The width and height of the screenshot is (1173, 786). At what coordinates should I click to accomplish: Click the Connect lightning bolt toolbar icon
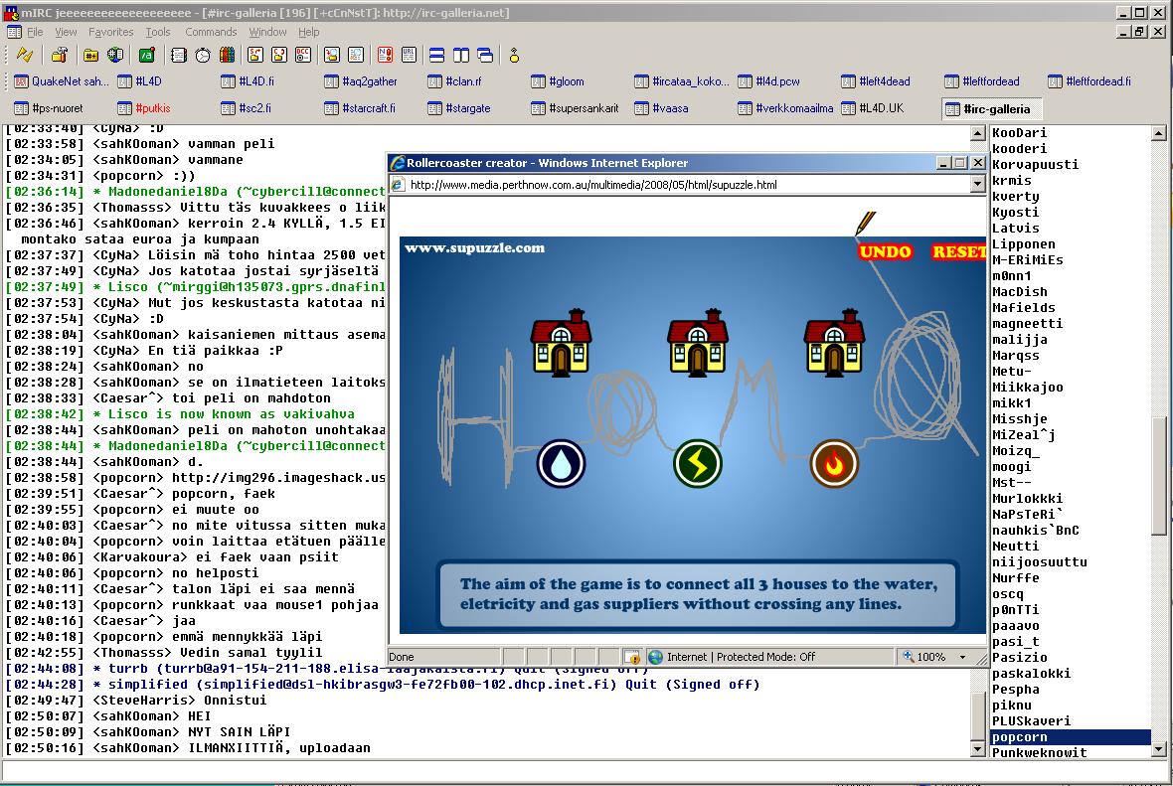(25, 55)
